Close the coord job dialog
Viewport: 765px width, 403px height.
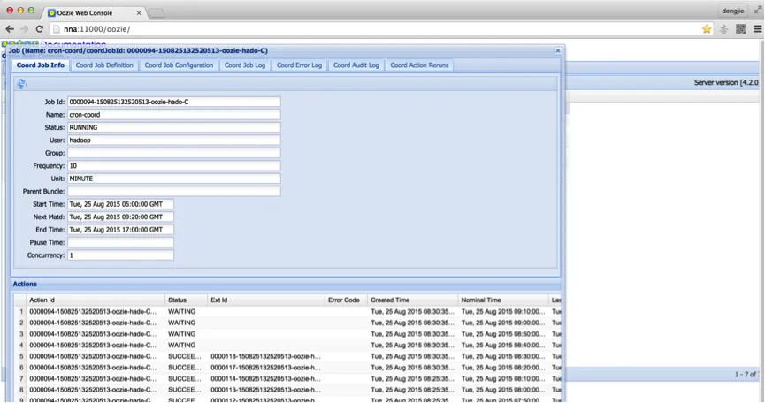coord(558,50)
